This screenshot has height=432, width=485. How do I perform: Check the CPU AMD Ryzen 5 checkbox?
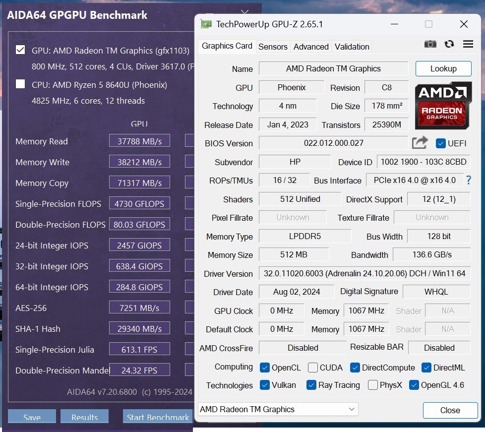pyautogui.click(x=20, y=84)
